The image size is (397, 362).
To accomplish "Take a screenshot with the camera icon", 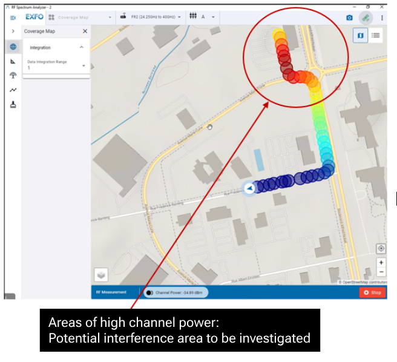I will (x=349, y=18).
